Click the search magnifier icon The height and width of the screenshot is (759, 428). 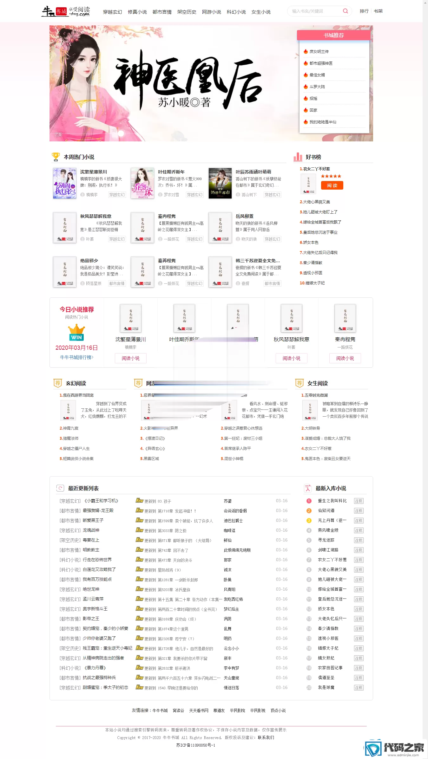coord(345,11)
